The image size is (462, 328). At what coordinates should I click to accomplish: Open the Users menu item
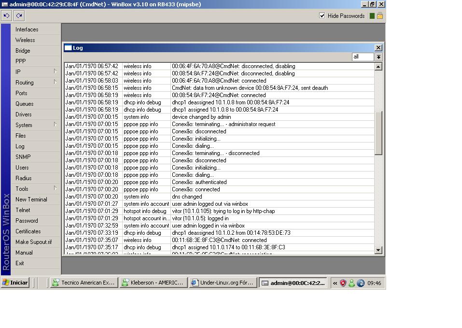[x=35, y=168]
